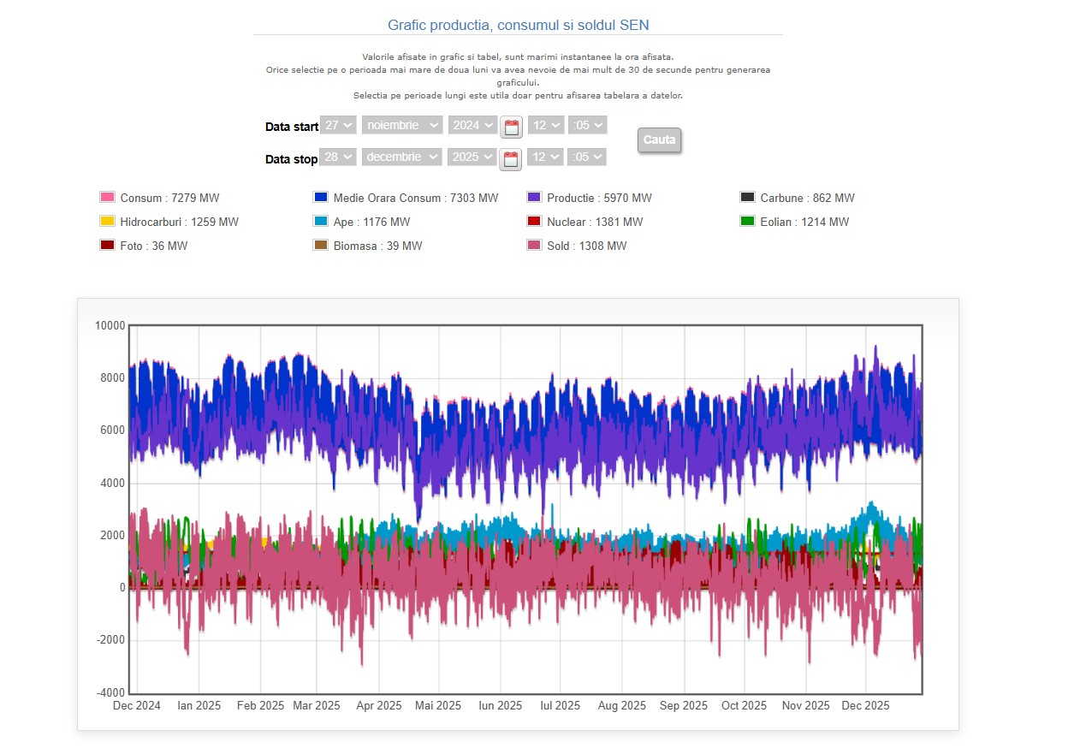Click the Foto legend swatch icon

click(x=108, y=246)
